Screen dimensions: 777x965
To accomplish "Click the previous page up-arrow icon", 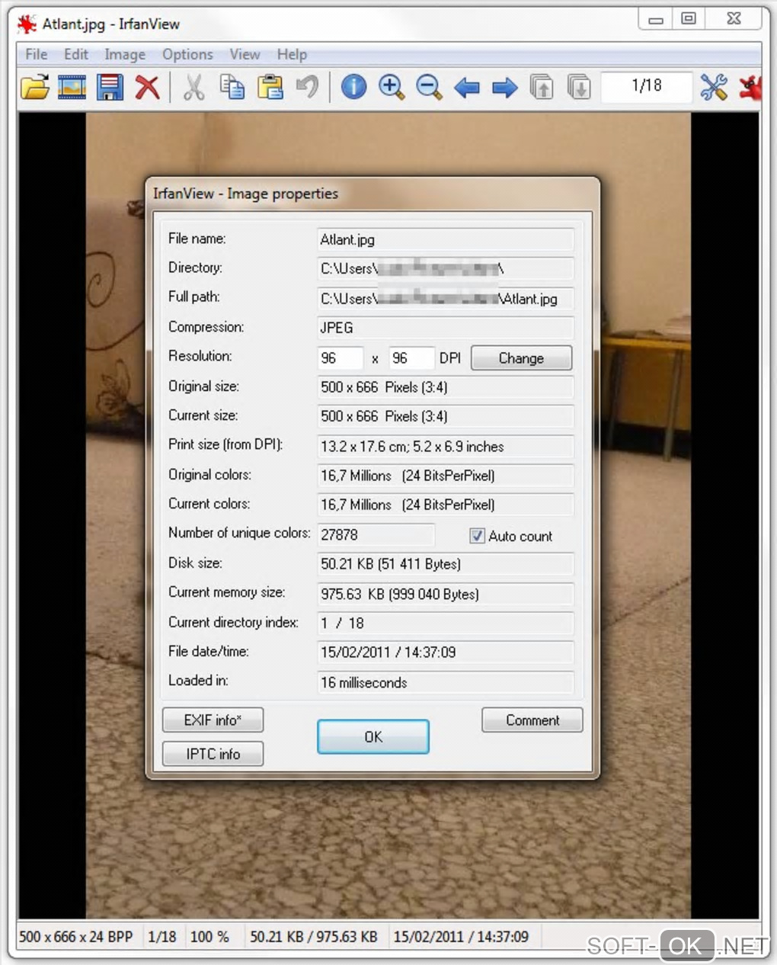I will (542, 87).
